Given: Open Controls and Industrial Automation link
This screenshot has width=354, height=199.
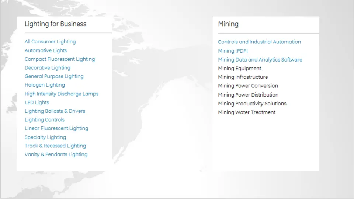Looking at the screenshot, I should (259, 42).
